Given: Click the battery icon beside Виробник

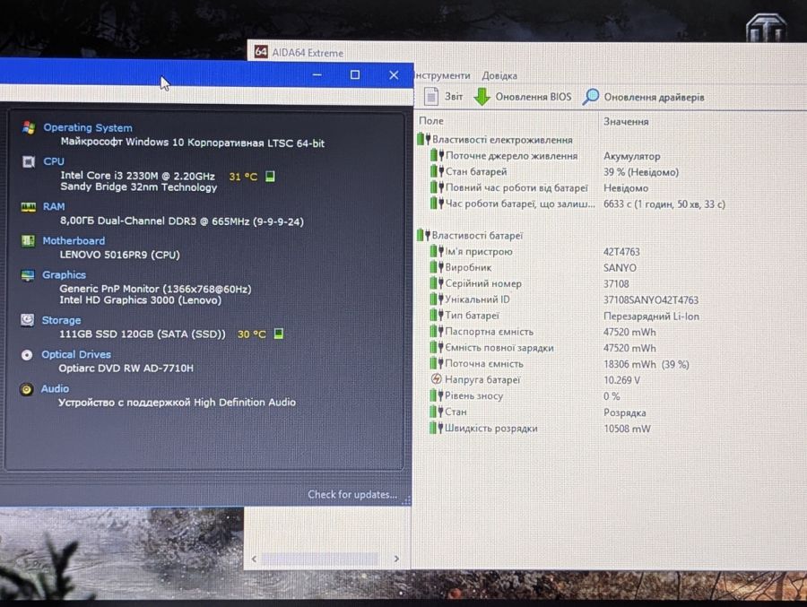Looking at the screenshot, I should tap(437, 267).
